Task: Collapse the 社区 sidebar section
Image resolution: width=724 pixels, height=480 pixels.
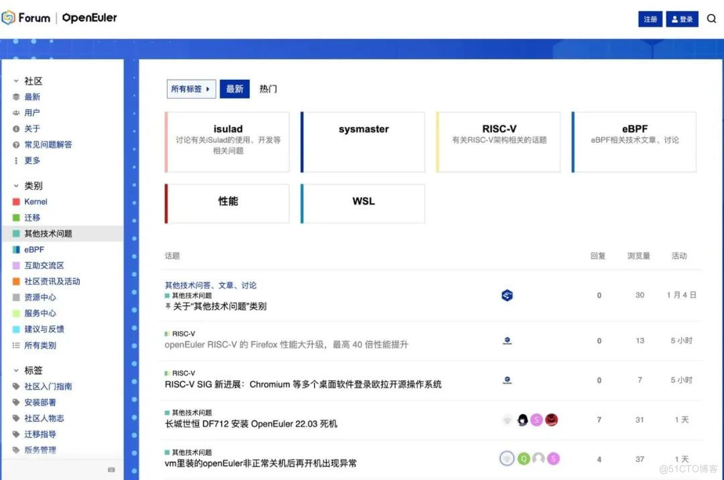Action: (x=15, y=80)
